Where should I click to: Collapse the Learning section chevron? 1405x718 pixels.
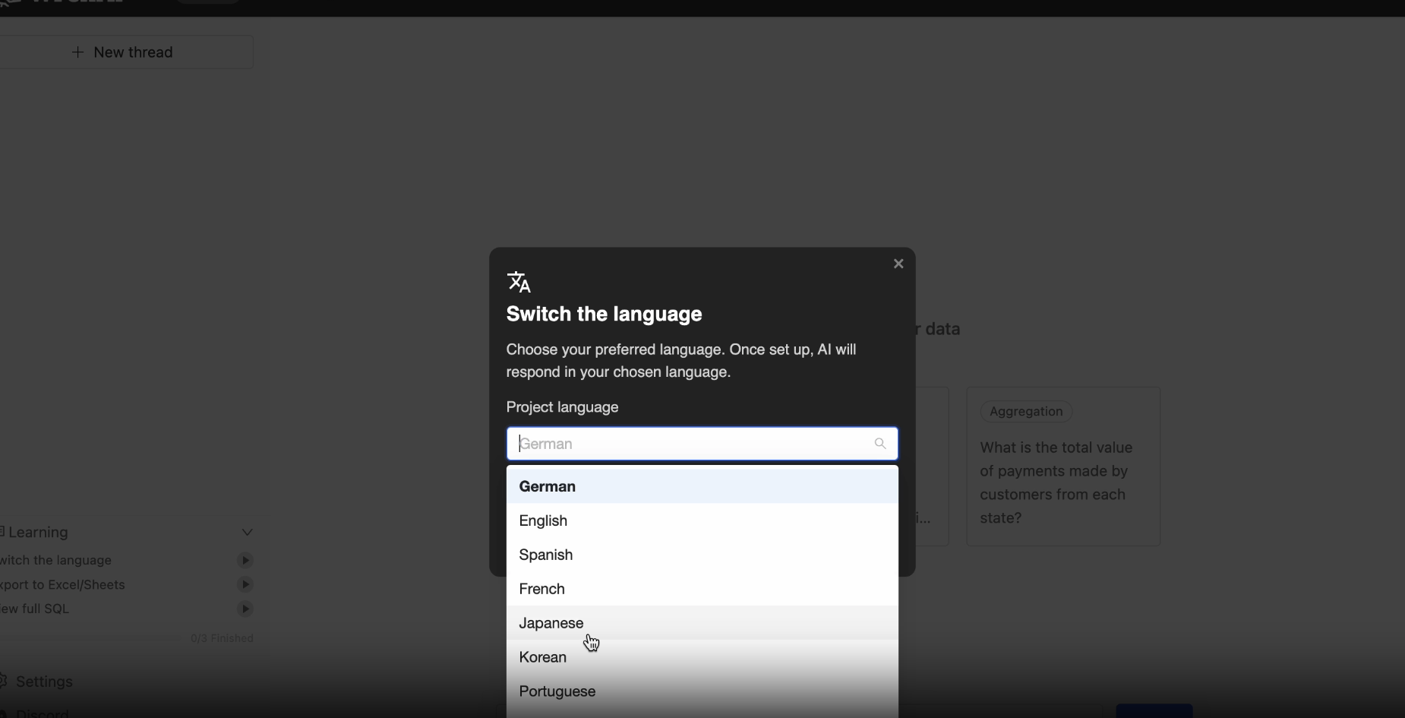coord(247,533)
